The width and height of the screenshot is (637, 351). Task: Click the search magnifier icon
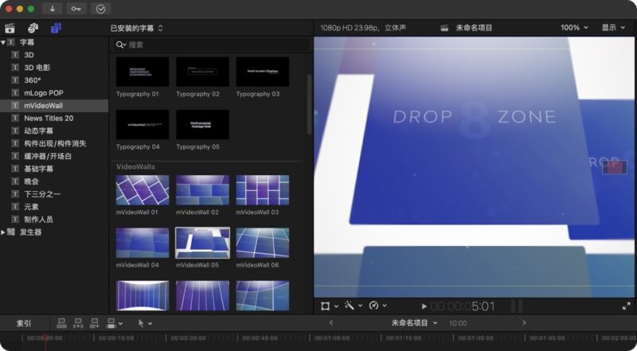(x=121, y=45)
